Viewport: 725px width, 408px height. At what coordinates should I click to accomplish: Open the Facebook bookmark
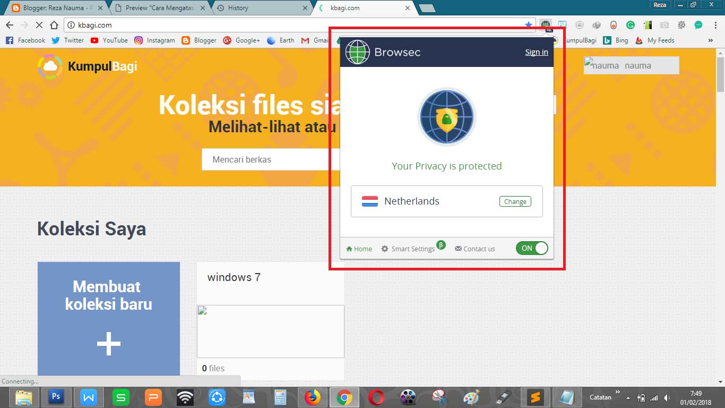tap(25, 40)
